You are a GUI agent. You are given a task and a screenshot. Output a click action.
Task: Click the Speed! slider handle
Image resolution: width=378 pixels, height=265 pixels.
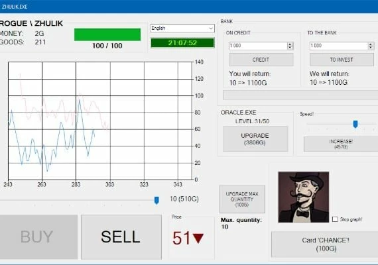click(x=355, y=125)
